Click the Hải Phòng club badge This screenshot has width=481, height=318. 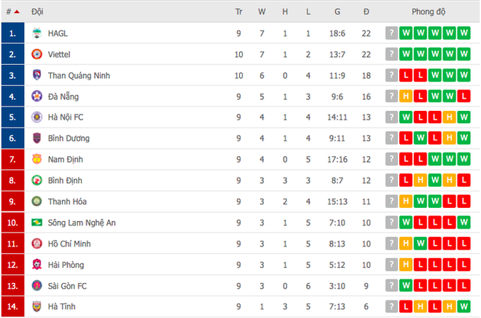click(37, 265)
